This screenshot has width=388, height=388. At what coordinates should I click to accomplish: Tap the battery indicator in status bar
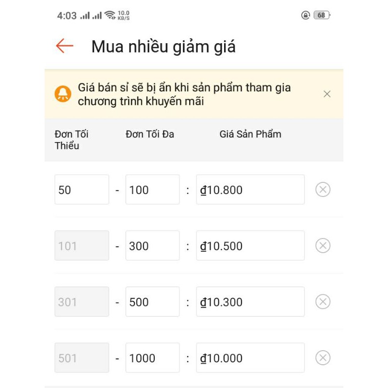point(322,15)
